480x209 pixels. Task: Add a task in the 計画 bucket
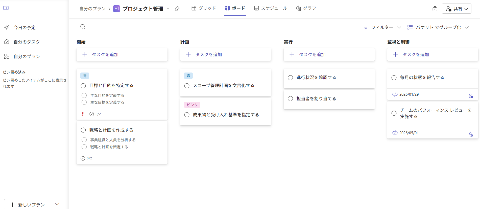(226, 54)
